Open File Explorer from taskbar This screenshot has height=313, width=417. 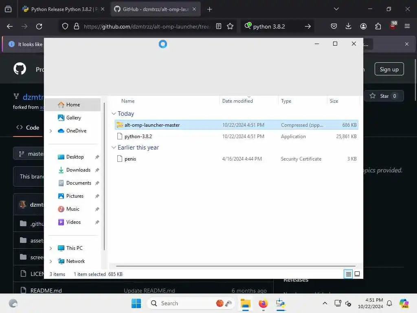[x=246, y=303]
